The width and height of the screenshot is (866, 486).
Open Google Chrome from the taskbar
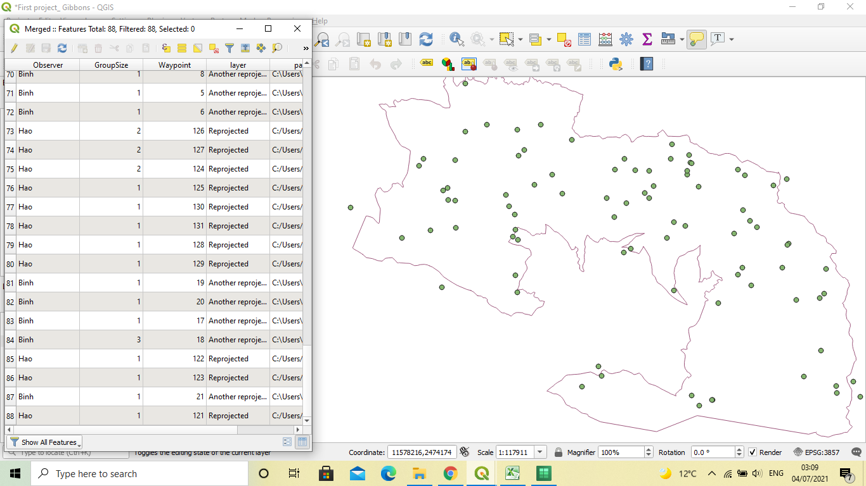click(x=450, y=473)
